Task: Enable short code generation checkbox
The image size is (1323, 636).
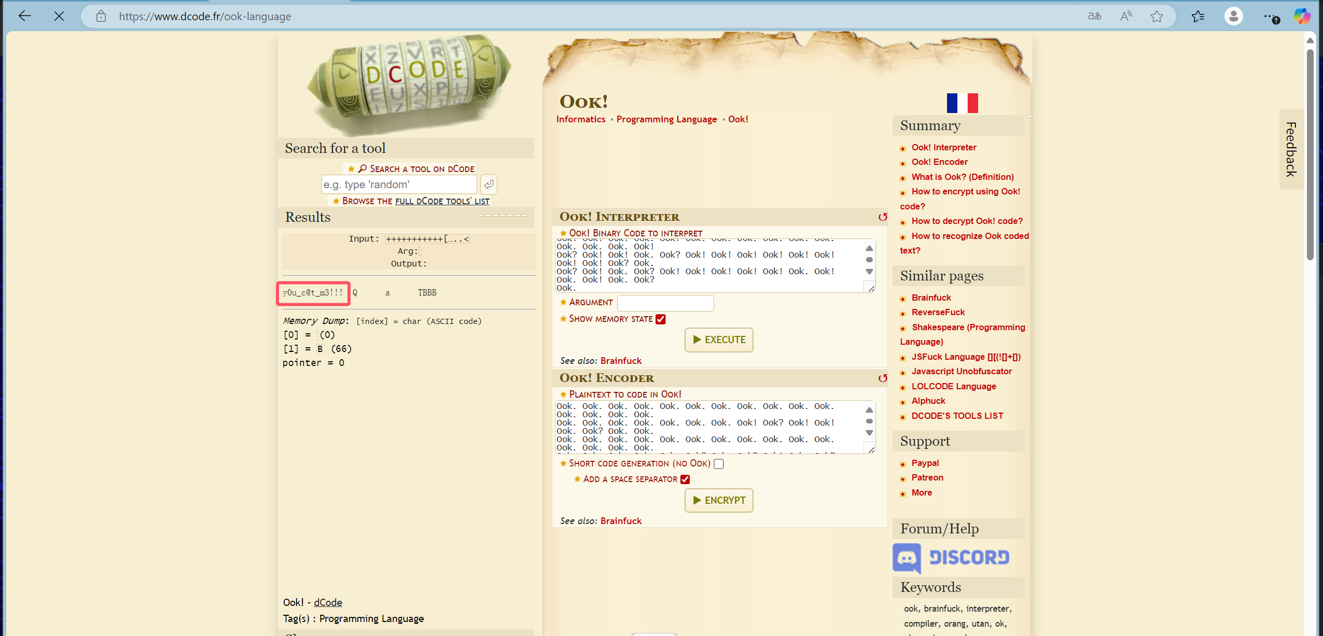Action: (718, 464)
